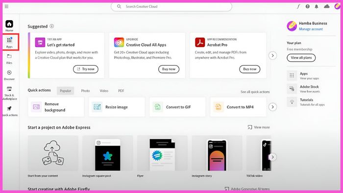Screen dimensions: 343x193
Task: Open the profile avatar in the header
Action: point(337,6)
